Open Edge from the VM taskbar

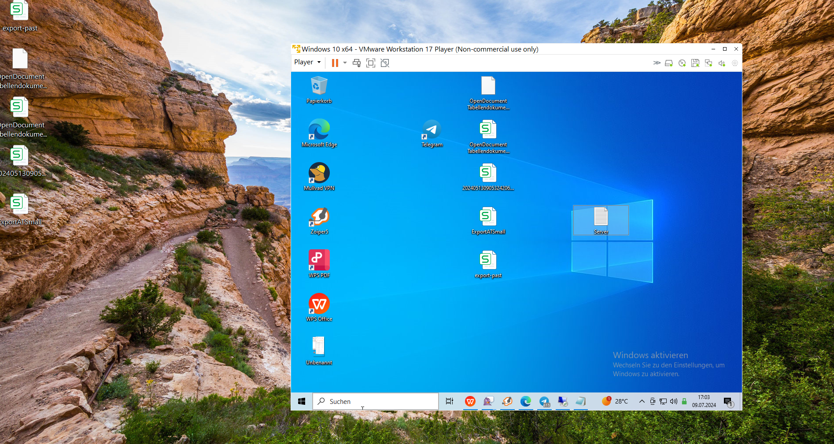point(525,401)
